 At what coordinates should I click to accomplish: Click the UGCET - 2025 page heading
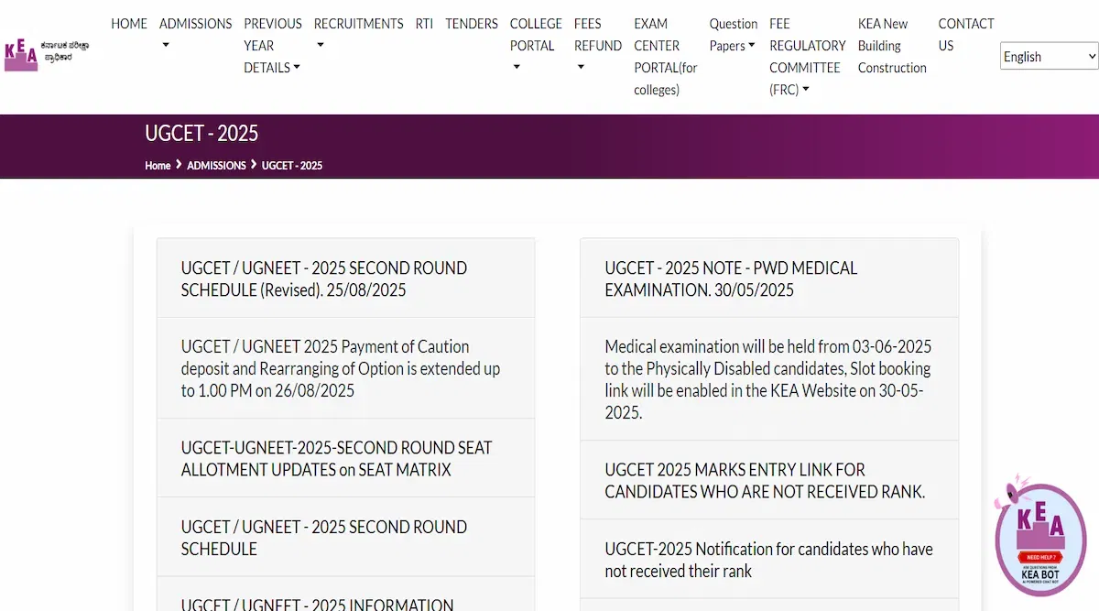point(201,134)
